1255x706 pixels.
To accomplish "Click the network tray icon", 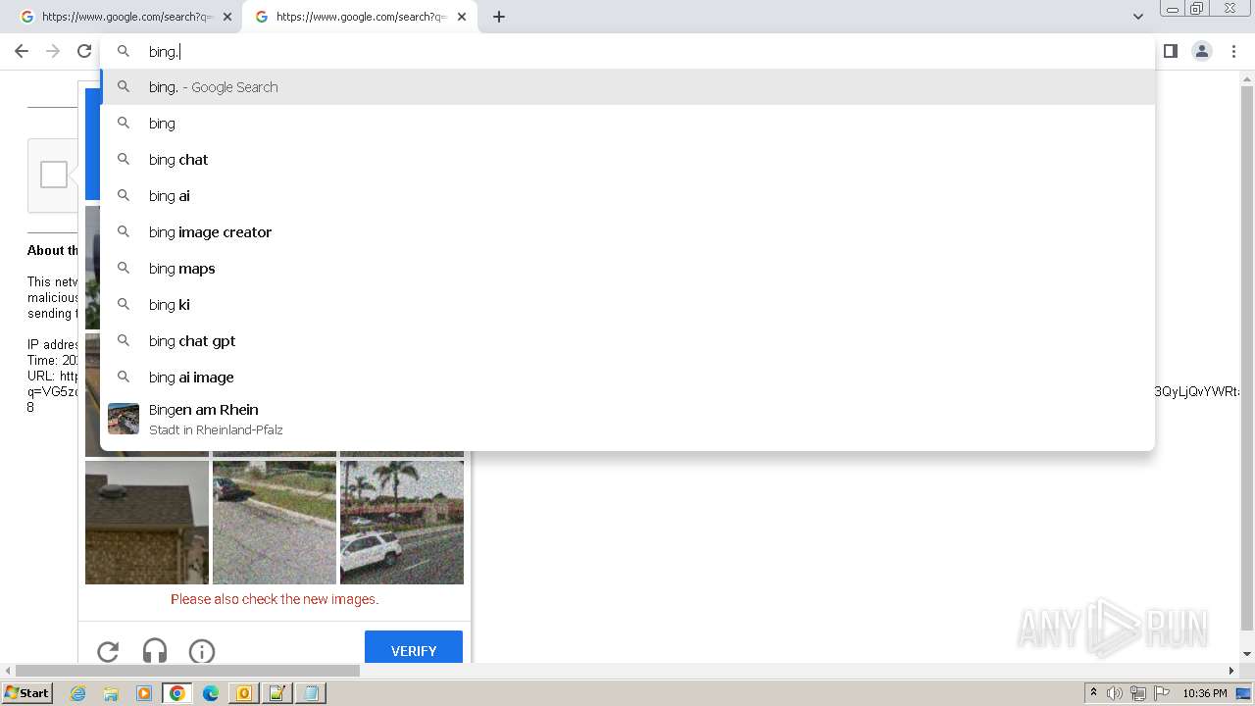I will (x=1138, y=693).
